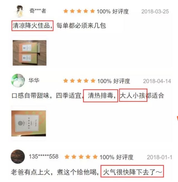Click username 华华

point(34,80)
